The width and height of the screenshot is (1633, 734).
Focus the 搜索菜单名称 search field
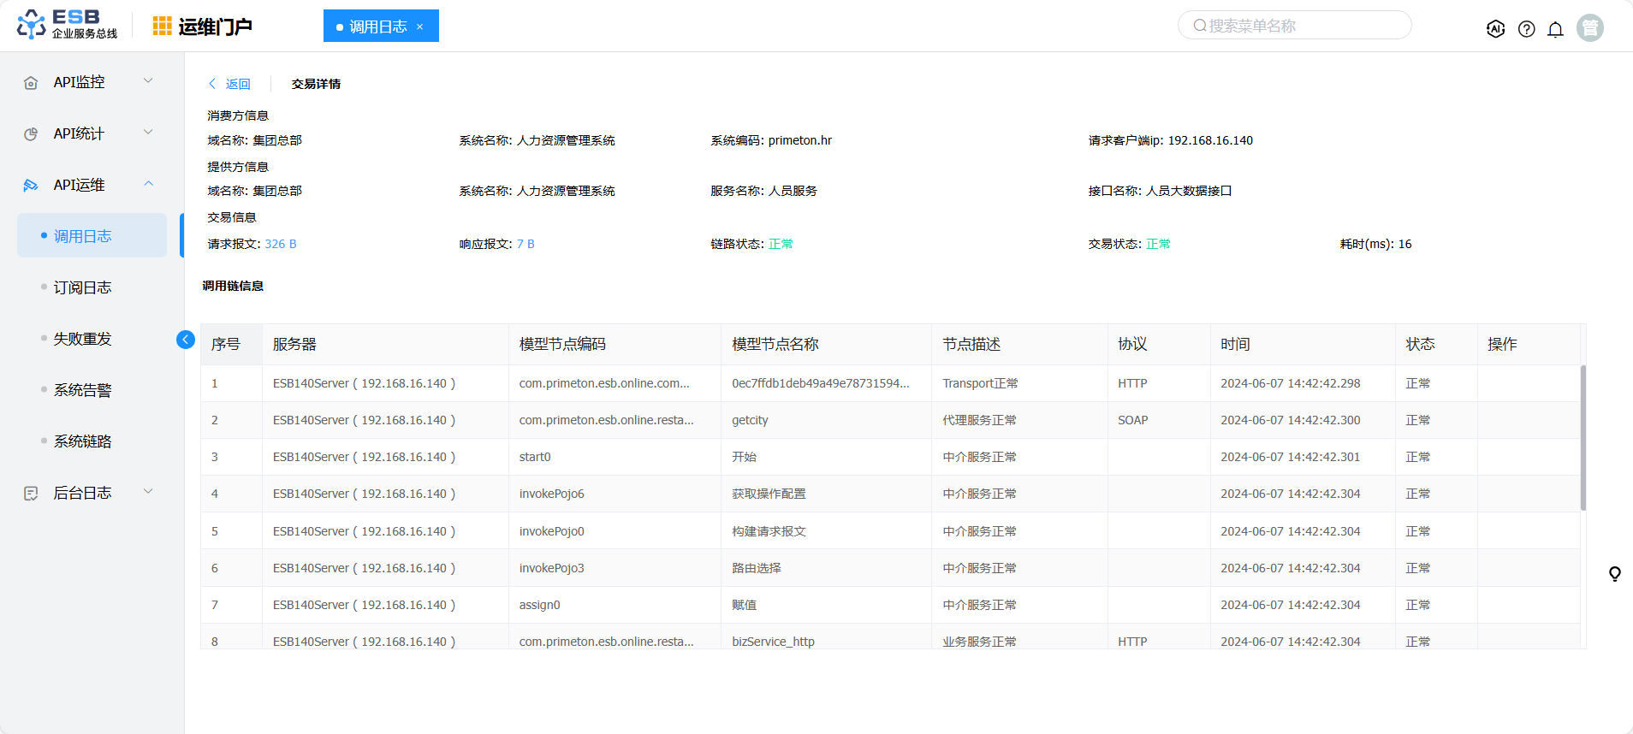[1301, 26]
